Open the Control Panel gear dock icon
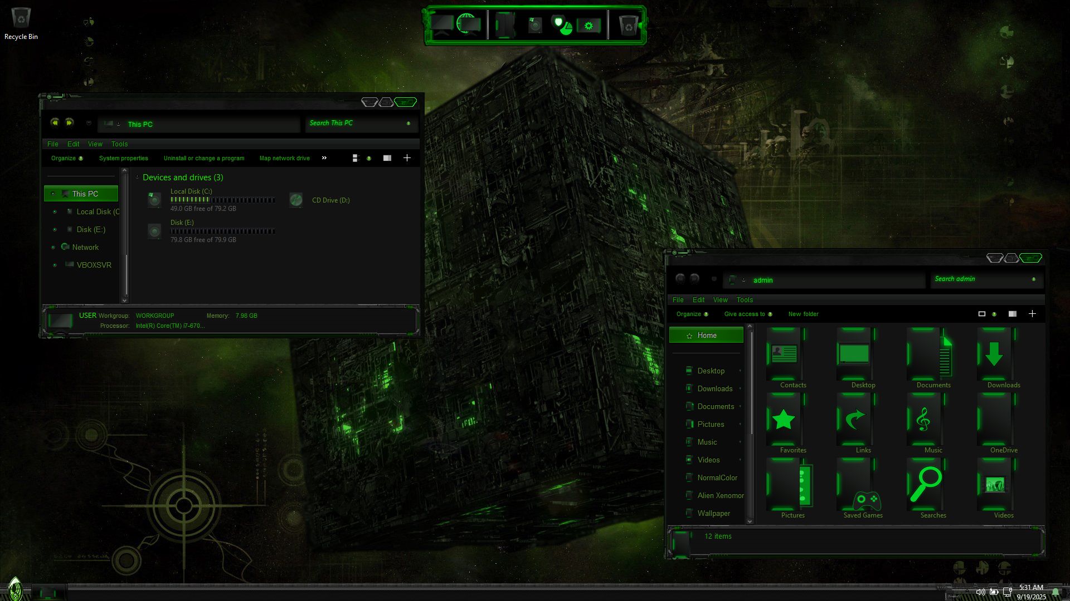The height and width of the screenshot is (601, 1070). point(588,26)
